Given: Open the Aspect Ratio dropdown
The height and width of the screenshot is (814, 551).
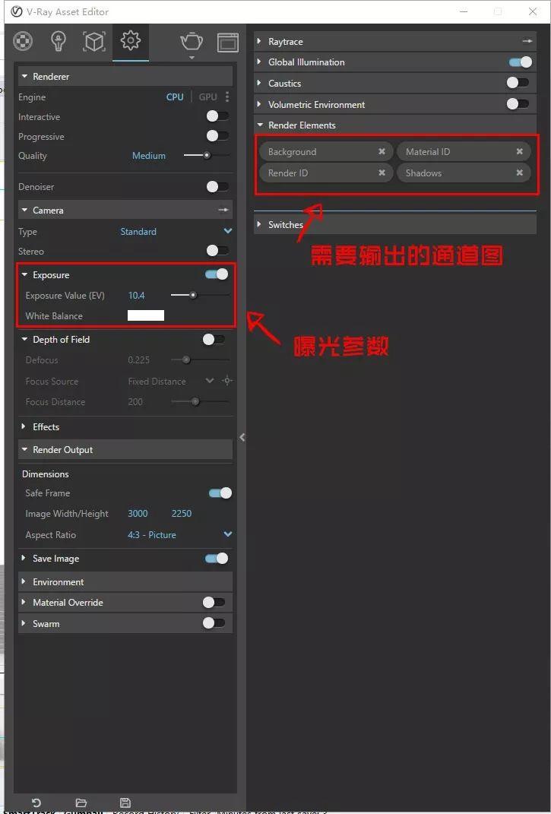Looking at the screenshot, I should tap(227, 534).
